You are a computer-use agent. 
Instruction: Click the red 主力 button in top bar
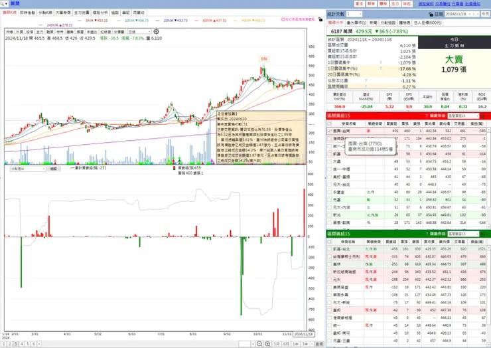pyautogui.click(x=395, y=4)
